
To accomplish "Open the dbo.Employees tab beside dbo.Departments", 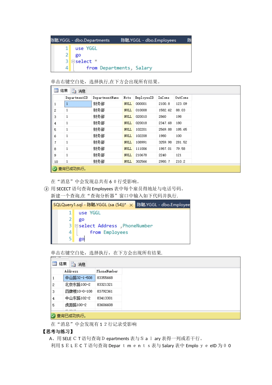I will [148, 40].
